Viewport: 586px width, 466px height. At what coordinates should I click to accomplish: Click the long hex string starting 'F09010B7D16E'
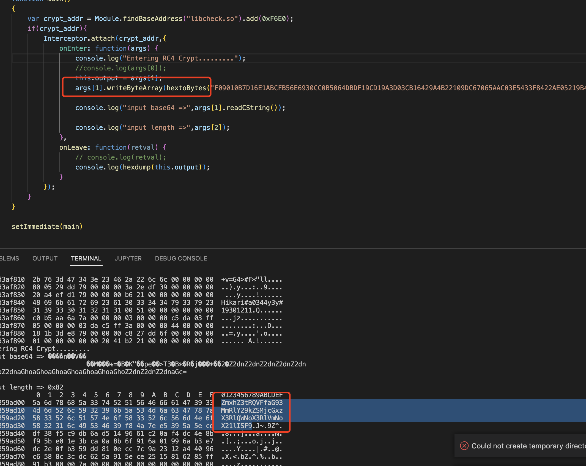398,88
